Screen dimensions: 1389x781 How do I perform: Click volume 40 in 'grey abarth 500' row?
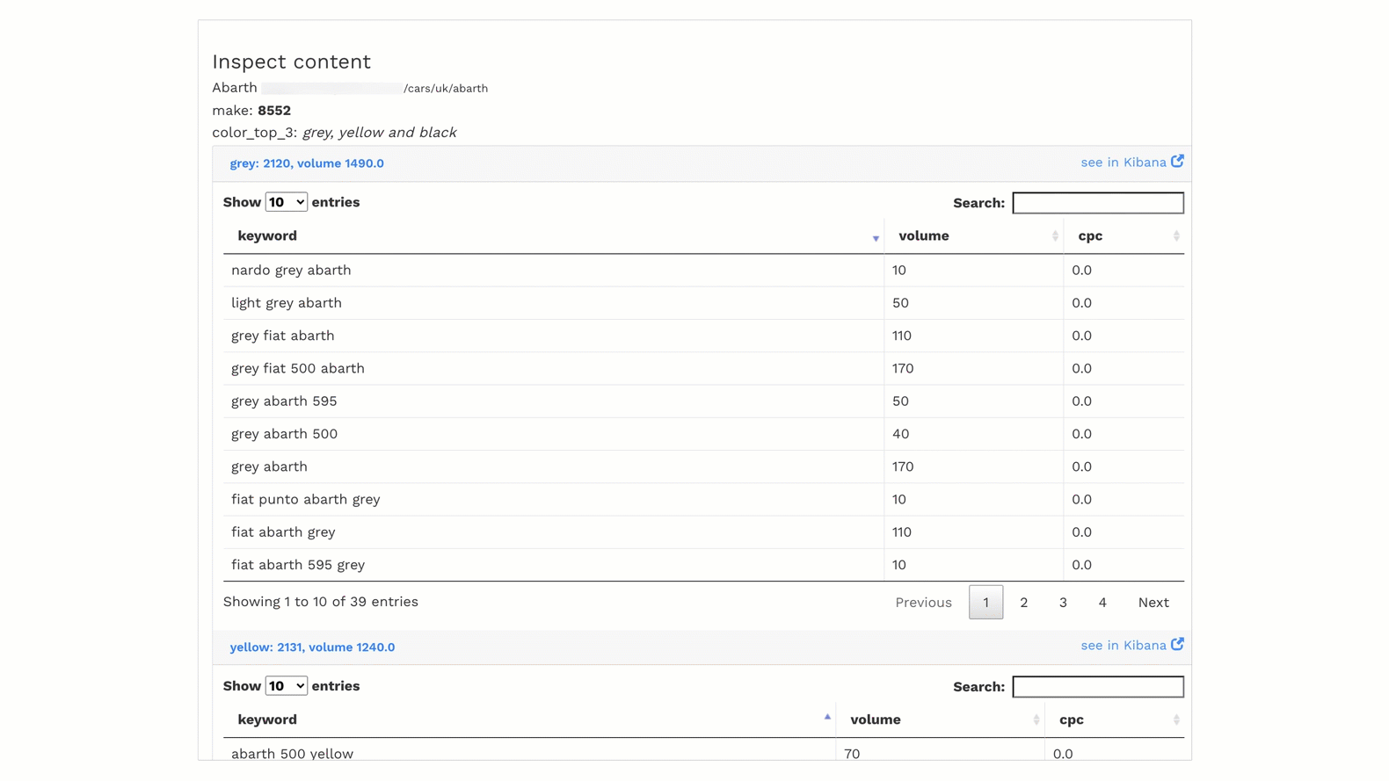900,434
